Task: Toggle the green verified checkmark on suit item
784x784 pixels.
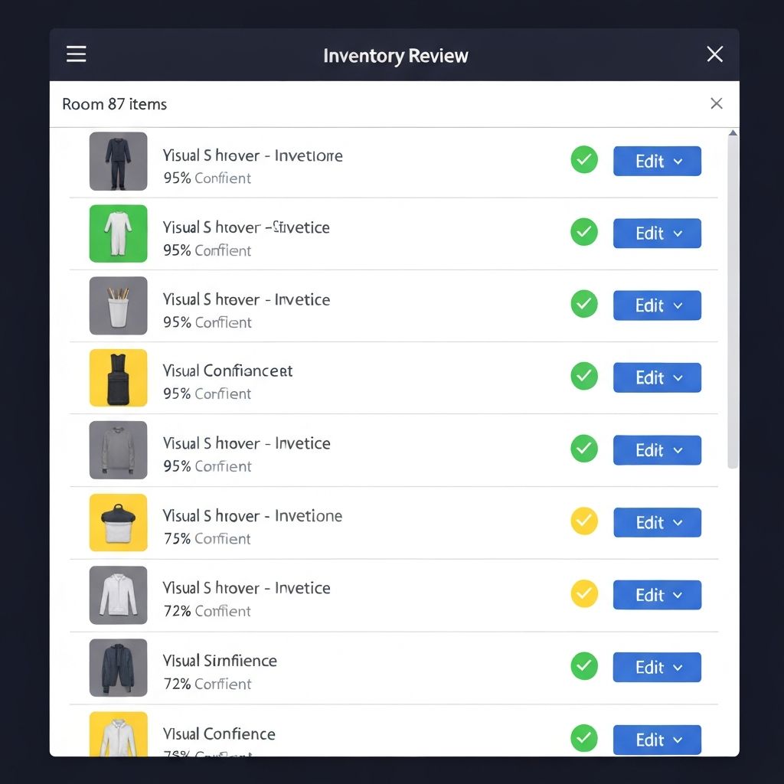Action: pos(584,160)
